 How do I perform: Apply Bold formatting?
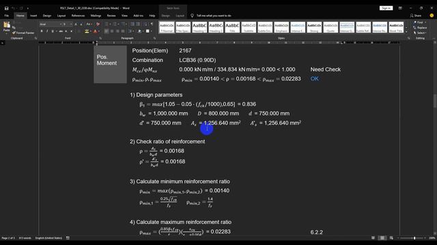tap(42, 31)
